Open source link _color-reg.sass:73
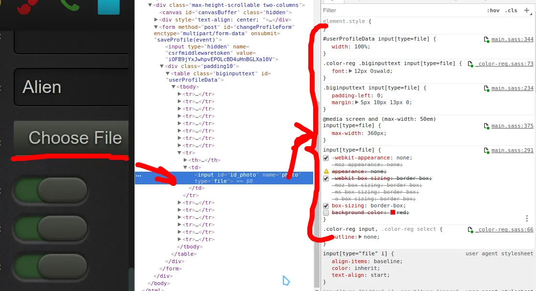 click(x=504, y=64)
